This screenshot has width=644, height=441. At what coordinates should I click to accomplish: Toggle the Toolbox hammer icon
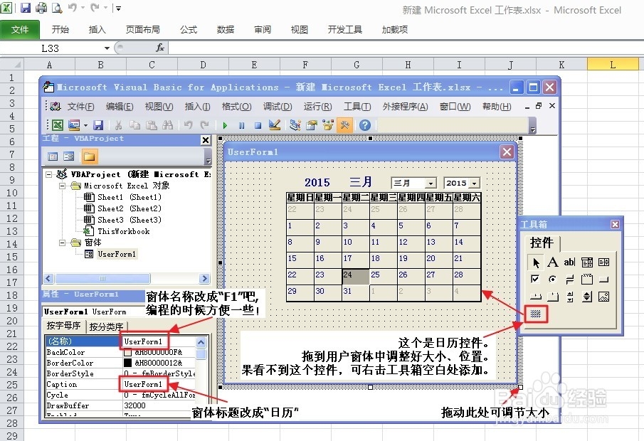tap(344, 124)
